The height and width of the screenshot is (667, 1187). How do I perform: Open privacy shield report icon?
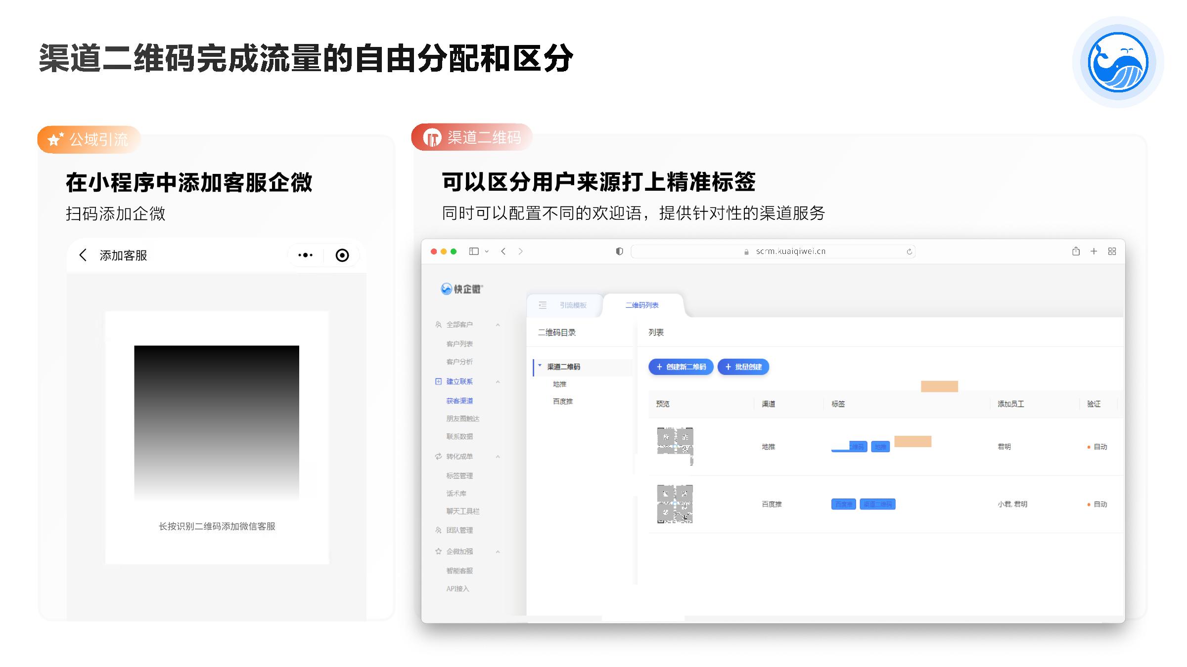(x=619, y=251)
